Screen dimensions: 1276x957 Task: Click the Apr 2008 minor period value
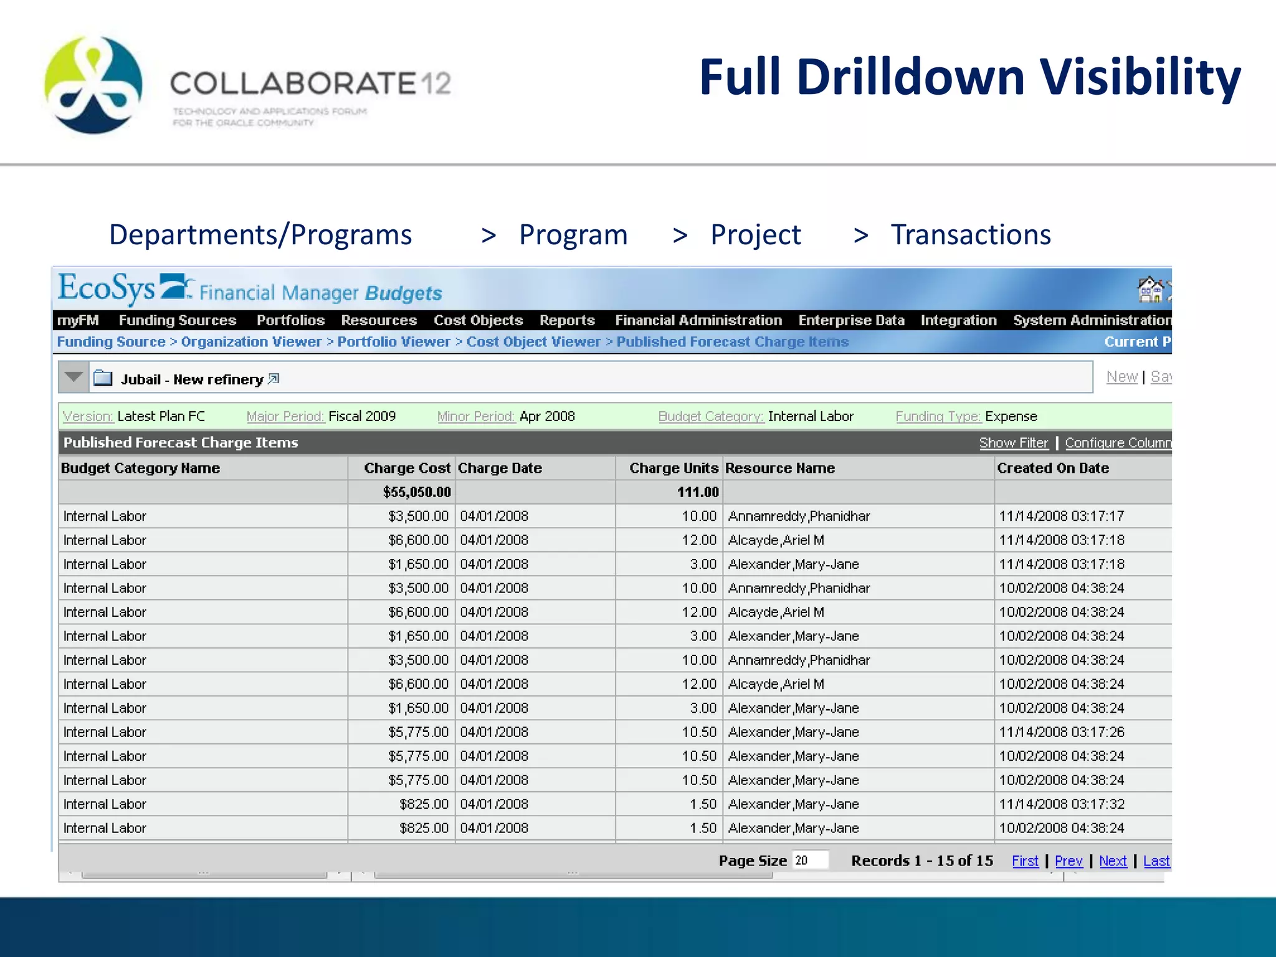pyautogui.click(x=547, y=416)
